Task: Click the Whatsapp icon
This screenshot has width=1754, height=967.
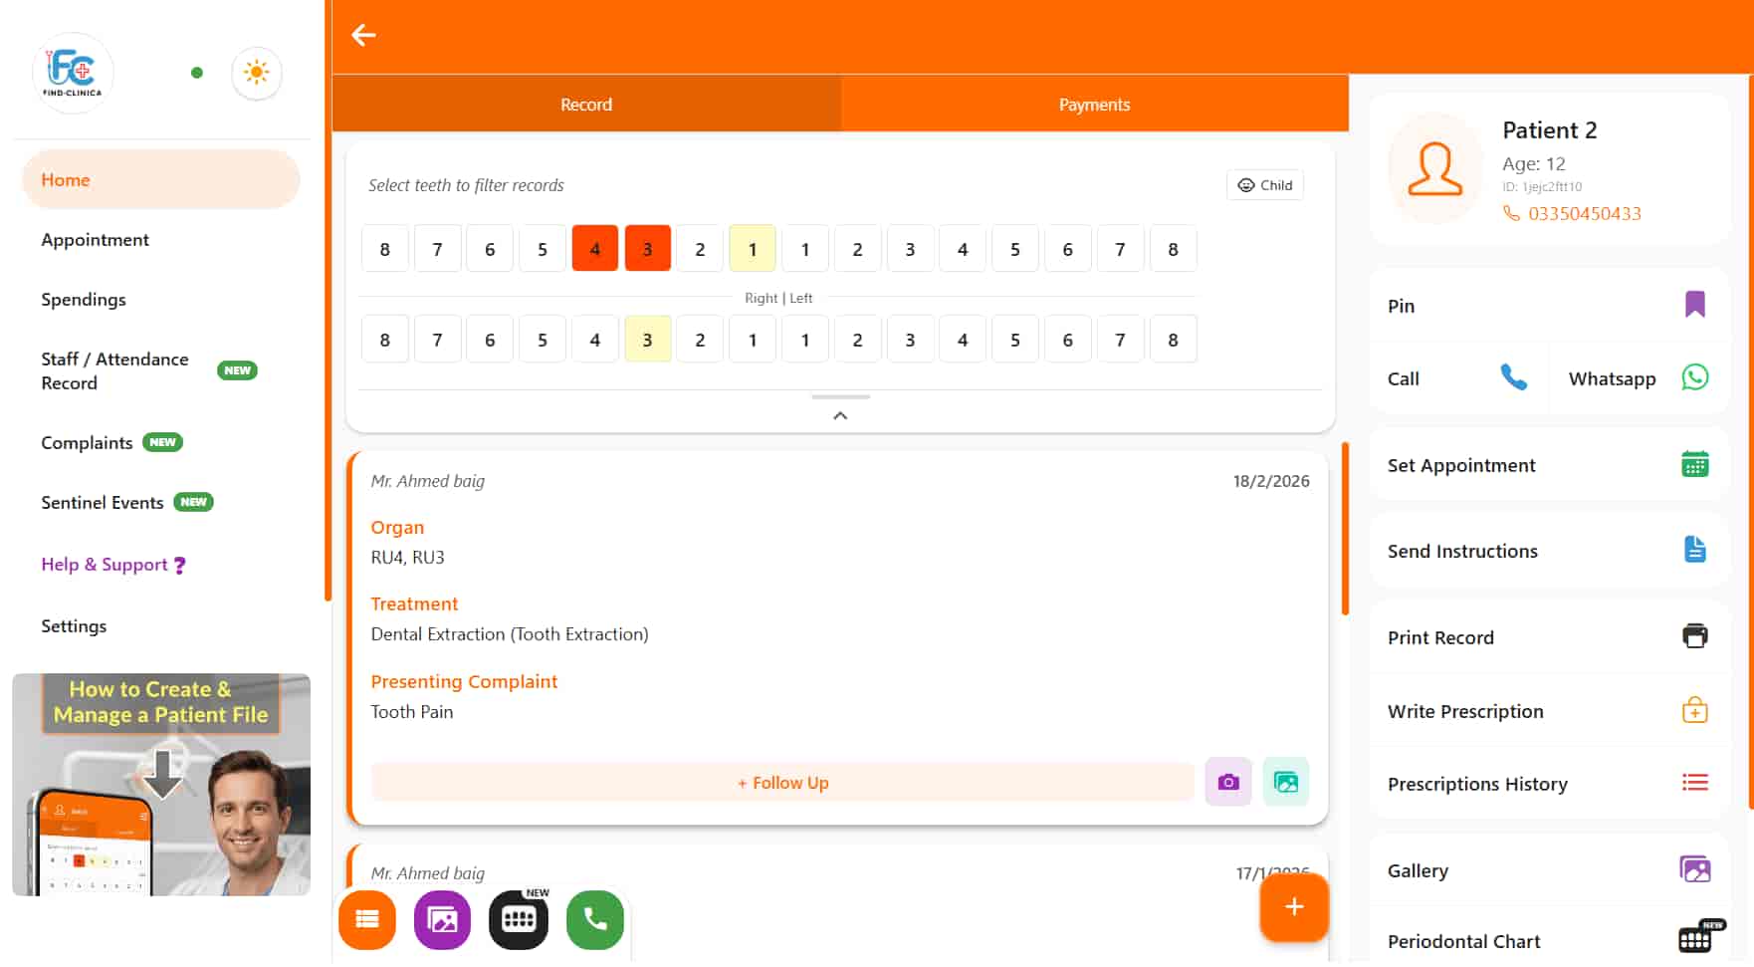Action: (1695, 377)
